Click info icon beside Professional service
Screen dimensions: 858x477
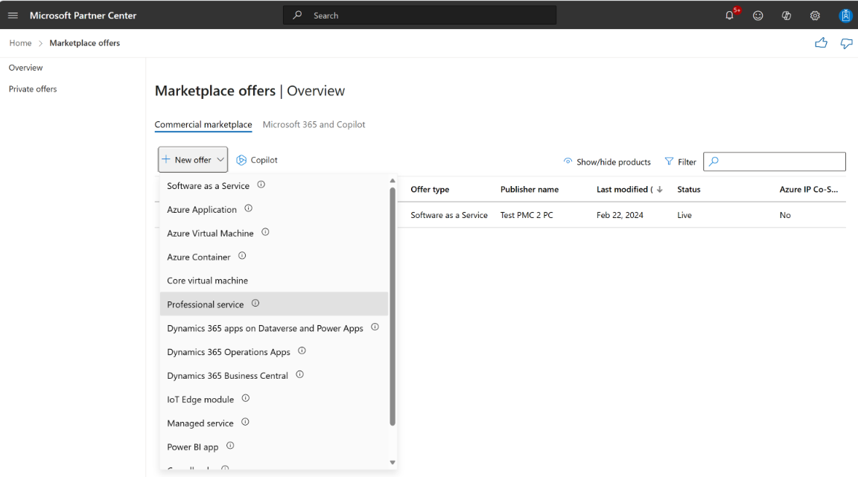click(x=255, y=304)
